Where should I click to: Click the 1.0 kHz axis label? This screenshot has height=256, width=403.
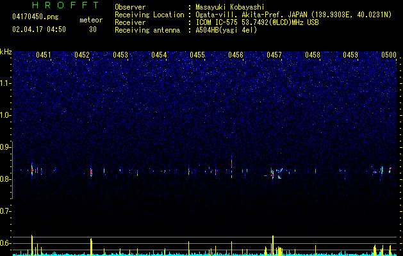pos(5,115)
